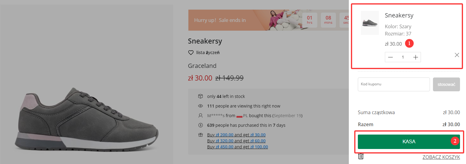
Task: Click the quantity number field
Action: 403,57
